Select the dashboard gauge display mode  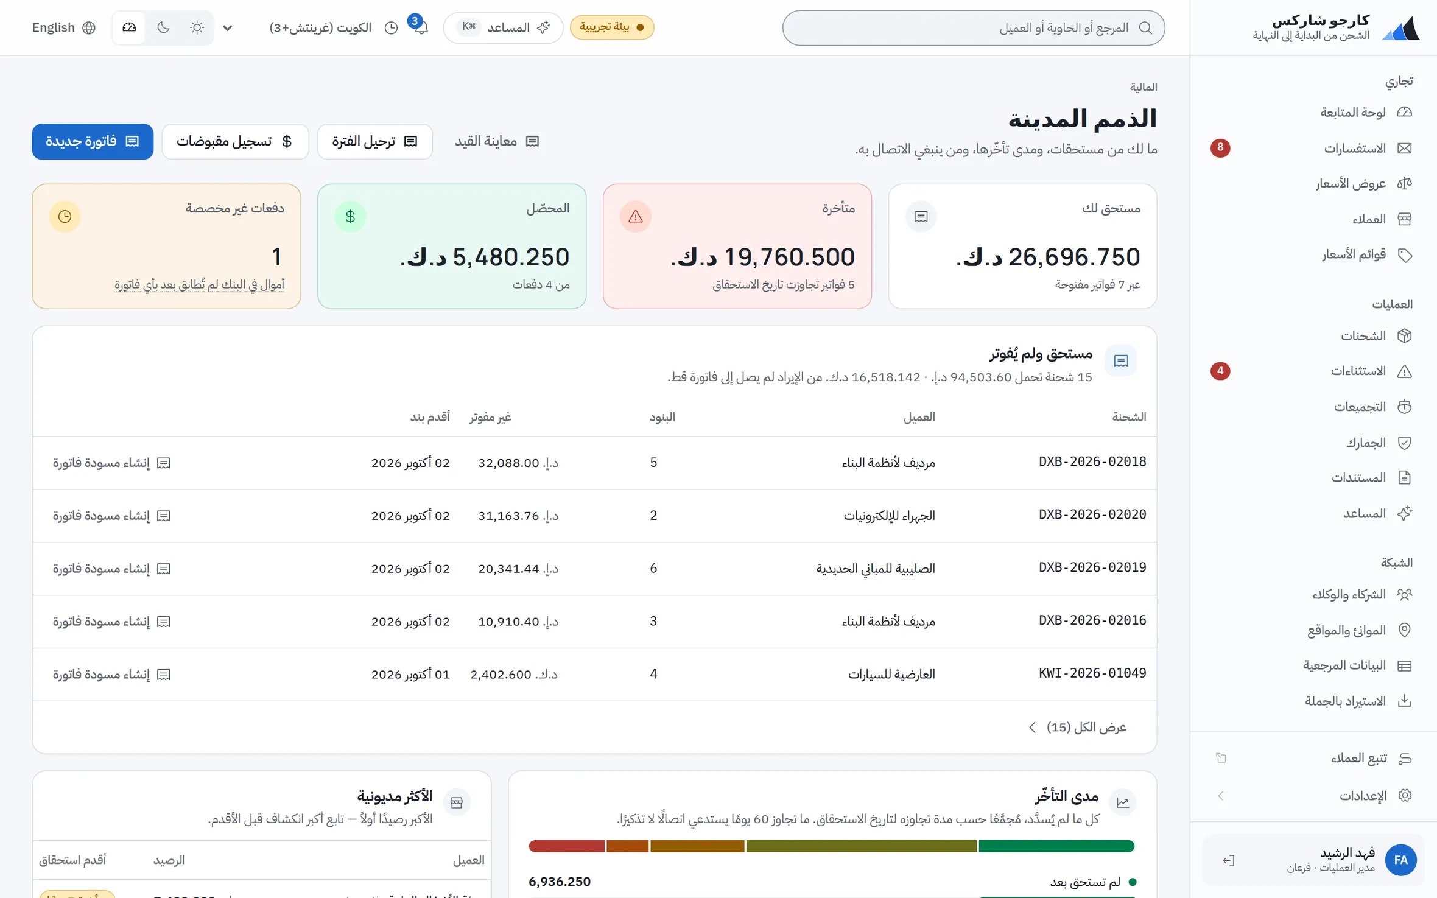pos(129,27)
